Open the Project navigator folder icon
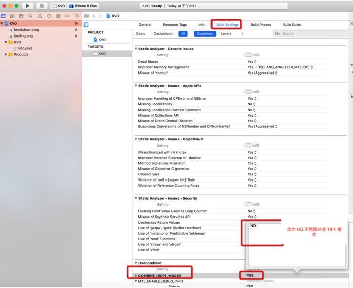The height and width of the screenshot is (288, 353). [x=3, y=16]
